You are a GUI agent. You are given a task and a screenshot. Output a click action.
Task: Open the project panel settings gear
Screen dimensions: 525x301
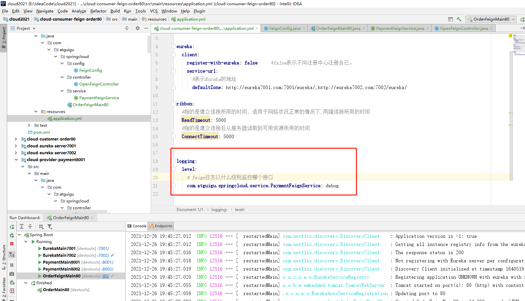coord(138,28)
